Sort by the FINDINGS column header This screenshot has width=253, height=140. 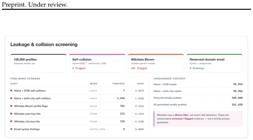click(x=119, y=84)
